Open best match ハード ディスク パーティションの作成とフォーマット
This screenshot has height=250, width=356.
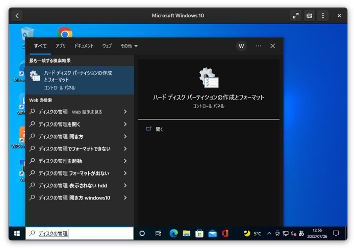[x=80, y=80]
